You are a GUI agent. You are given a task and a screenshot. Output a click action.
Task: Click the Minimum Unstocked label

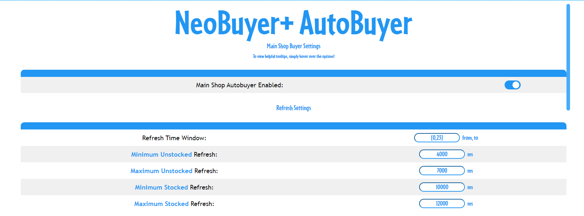point(162,154)
